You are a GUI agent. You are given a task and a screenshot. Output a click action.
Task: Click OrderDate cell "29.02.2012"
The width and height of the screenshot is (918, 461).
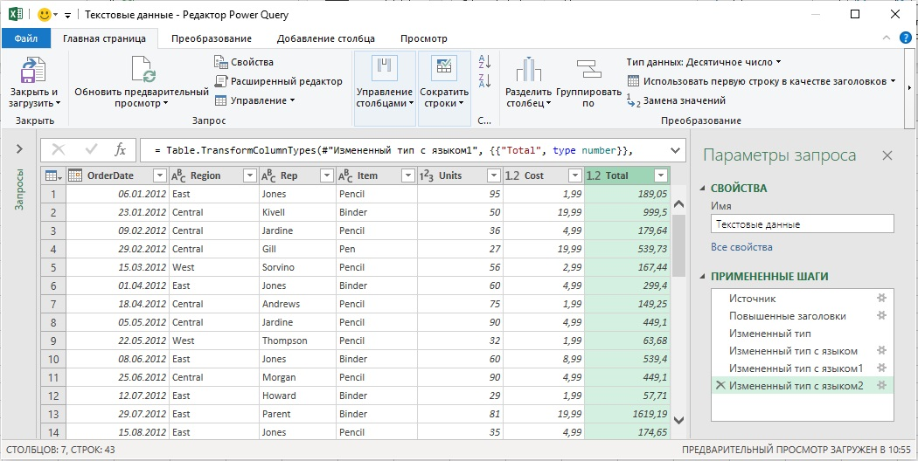tap(117, 249)
